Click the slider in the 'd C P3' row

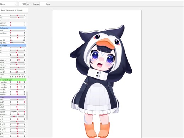(18, 131)
